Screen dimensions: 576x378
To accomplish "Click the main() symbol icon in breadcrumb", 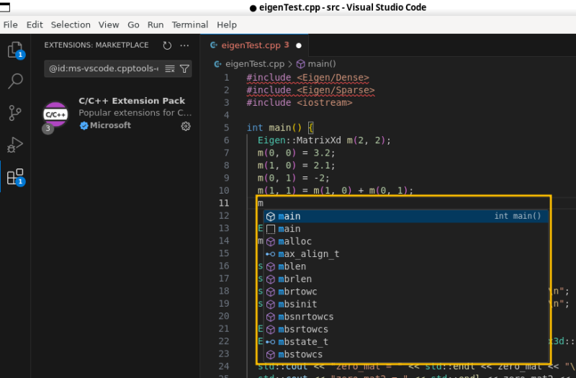I will pyautogui.click(x=300, y=64).
